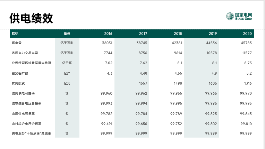Select the investment value 1316
Screen dimensions: 265x149
point(248,83)
